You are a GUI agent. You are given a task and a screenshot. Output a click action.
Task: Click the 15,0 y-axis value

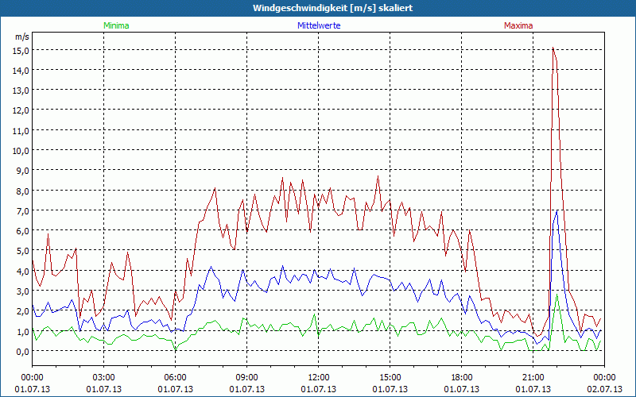click(21, 50)
